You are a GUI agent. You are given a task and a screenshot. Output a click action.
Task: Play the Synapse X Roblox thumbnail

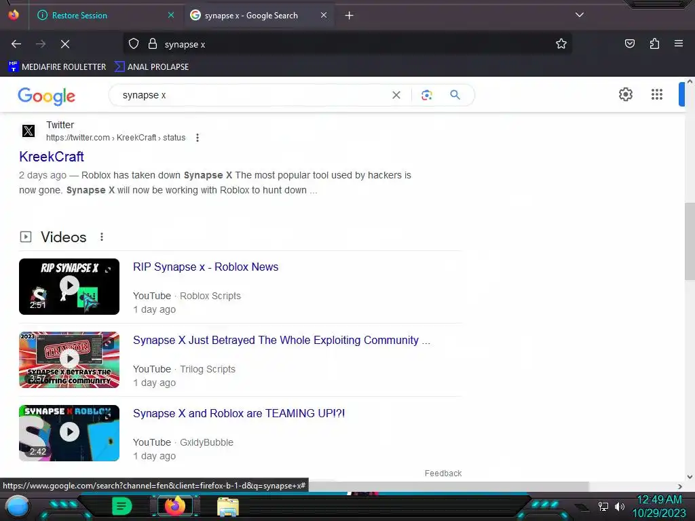point(69,433)
